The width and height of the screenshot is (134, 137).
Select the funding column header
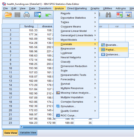29,26
